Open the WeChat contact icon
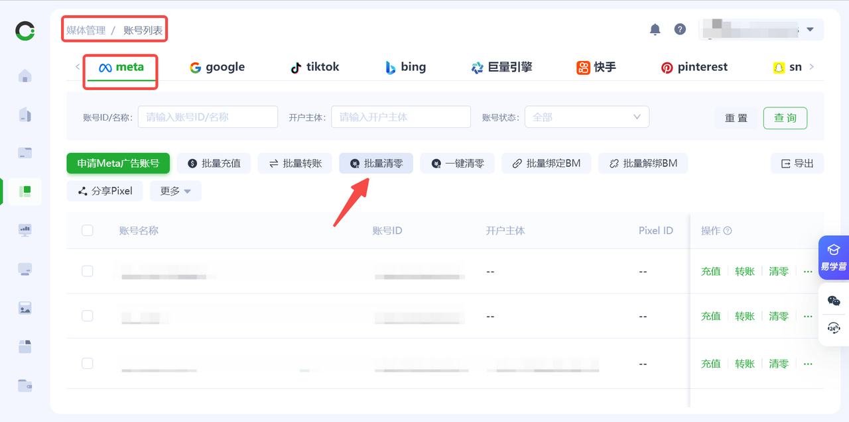The image size is (849, 422). click(834, 301)
